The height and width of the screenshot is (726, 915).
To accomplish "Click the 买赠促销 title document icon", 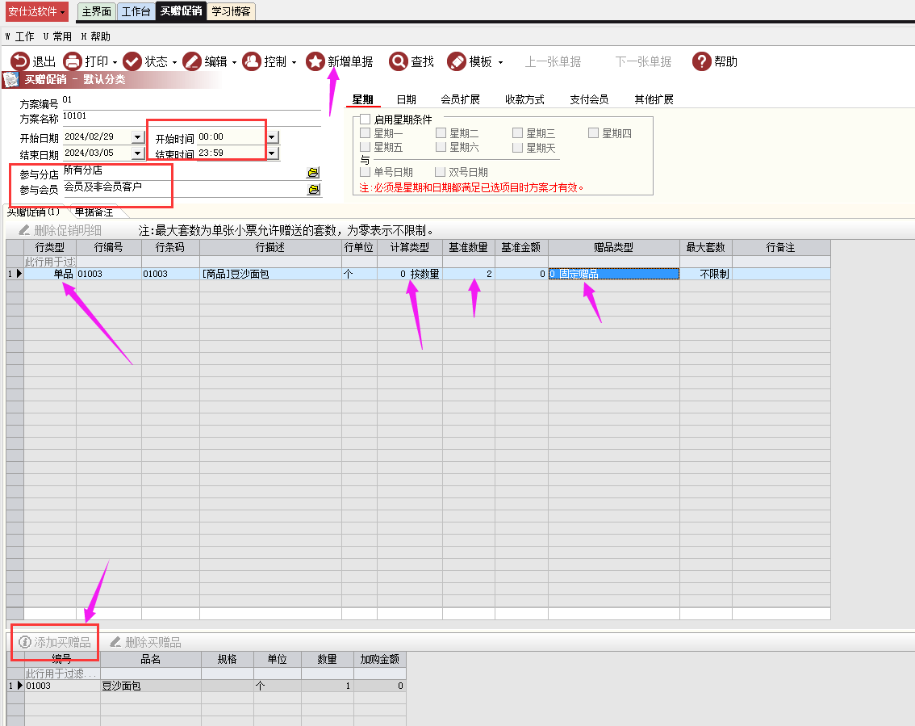I will click(10, 79).
